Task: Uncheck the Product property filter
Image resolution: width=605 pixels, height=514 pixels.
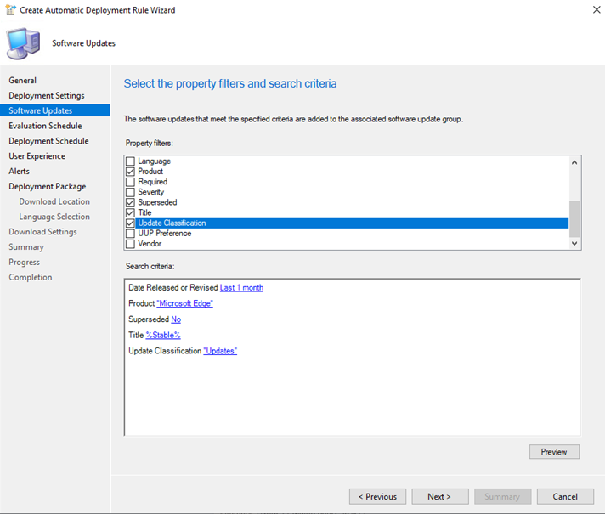Action: pyautogui.click(x=130, y=172)
